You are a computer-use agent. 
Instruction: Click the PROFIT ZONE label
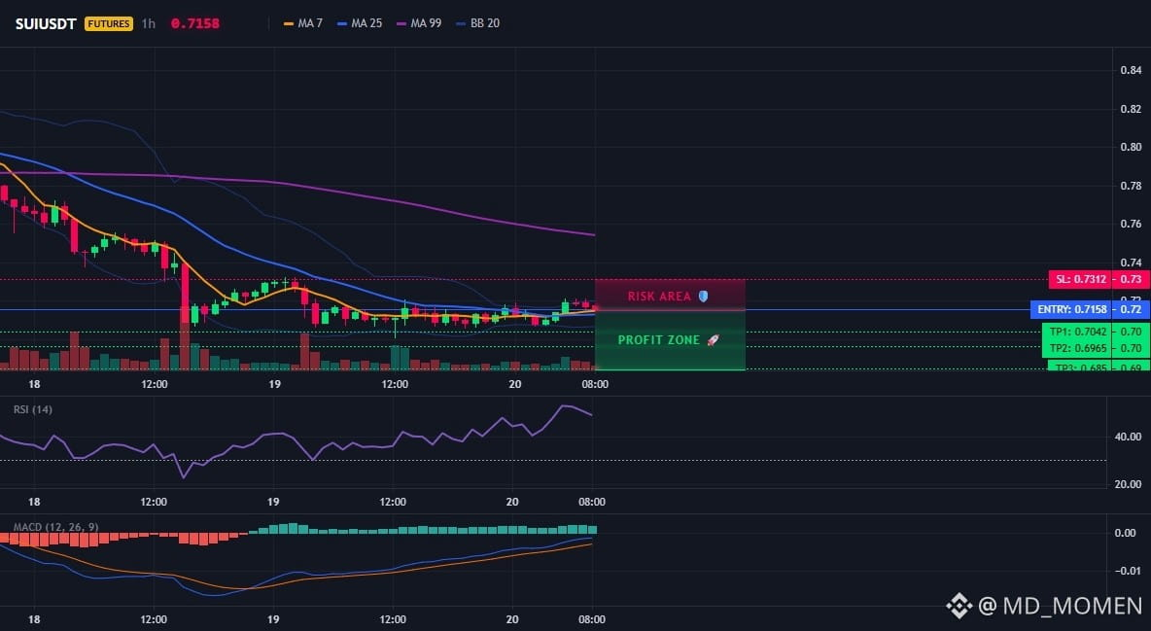[658, 340]
